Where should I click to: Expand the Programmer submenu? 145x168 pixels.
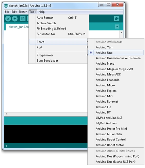(59, 55)
